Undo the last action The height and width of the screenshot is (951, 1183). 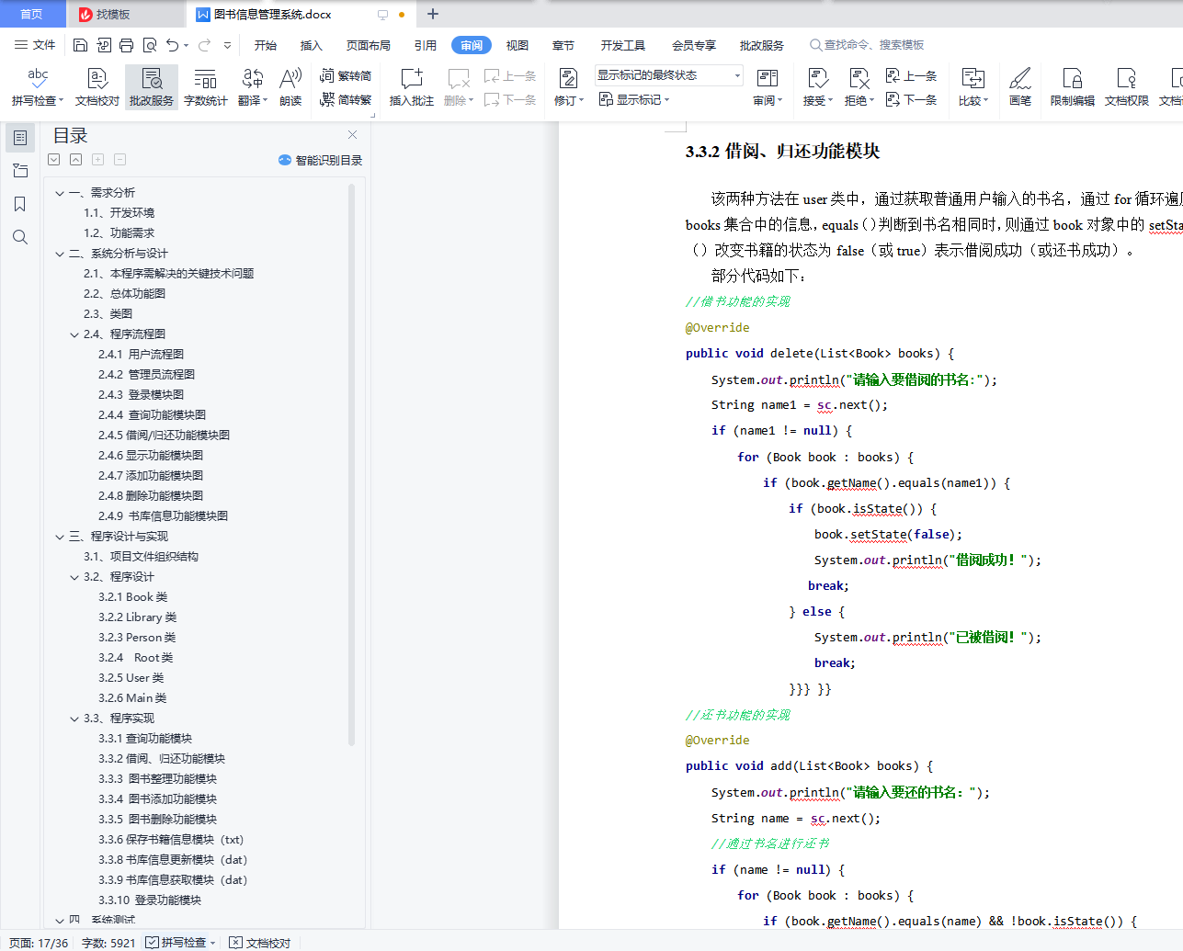(172, 45)
